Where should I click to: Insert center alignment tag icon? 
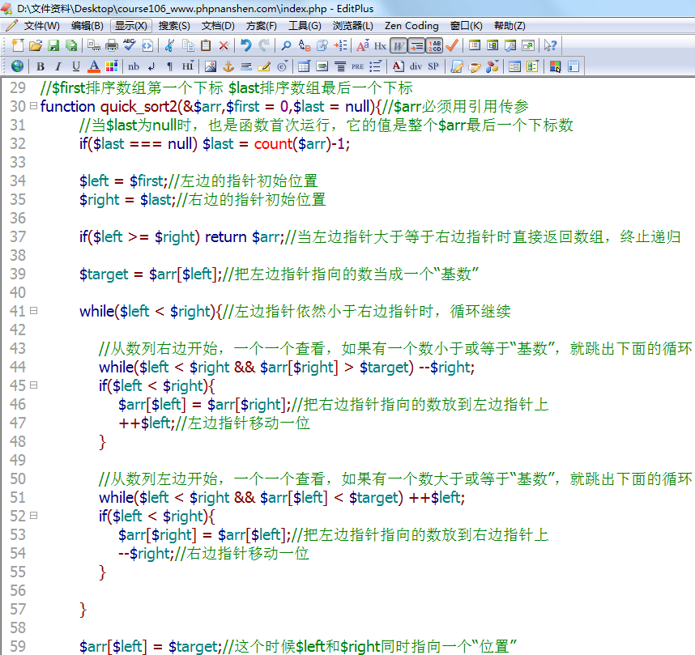[x=340, y=66]
